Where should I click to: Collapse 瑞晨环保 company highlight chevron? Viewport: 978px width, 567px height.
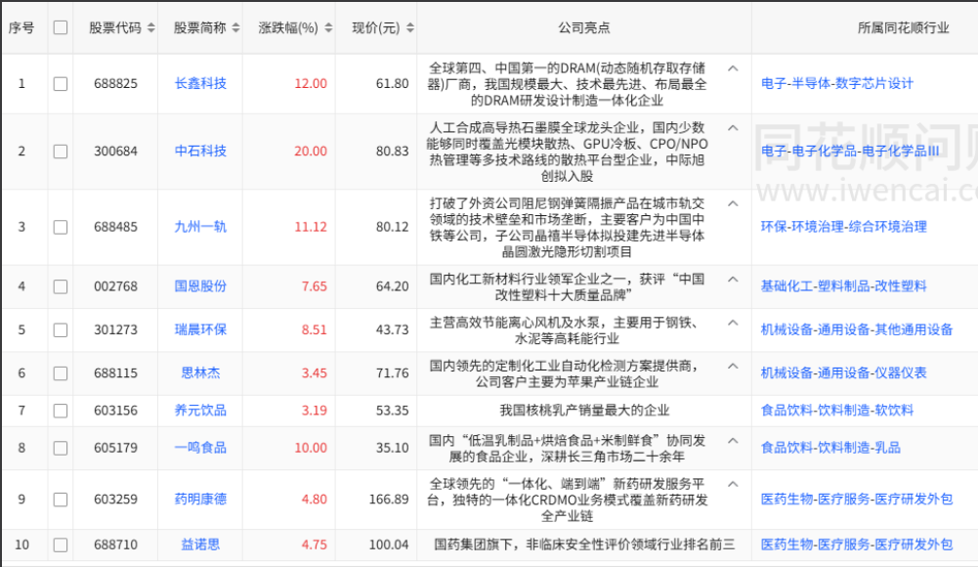(734, 324)
